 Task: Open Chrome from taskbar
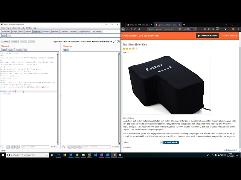click(77, 155)
